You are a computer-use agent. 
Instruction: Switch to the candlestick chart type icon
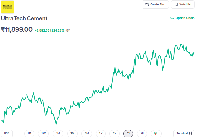coord(156,133)
